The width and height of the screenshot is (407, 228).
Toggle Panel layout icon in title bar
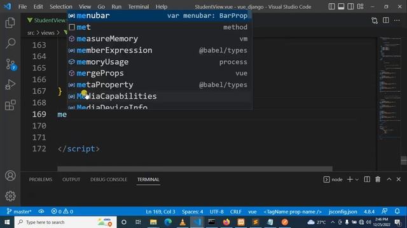(x=341, y=7)
